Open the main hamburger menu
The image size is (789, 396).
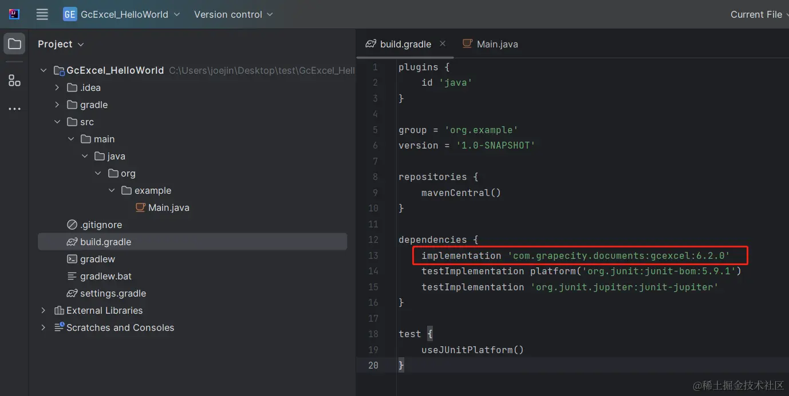tap(42, 14)
